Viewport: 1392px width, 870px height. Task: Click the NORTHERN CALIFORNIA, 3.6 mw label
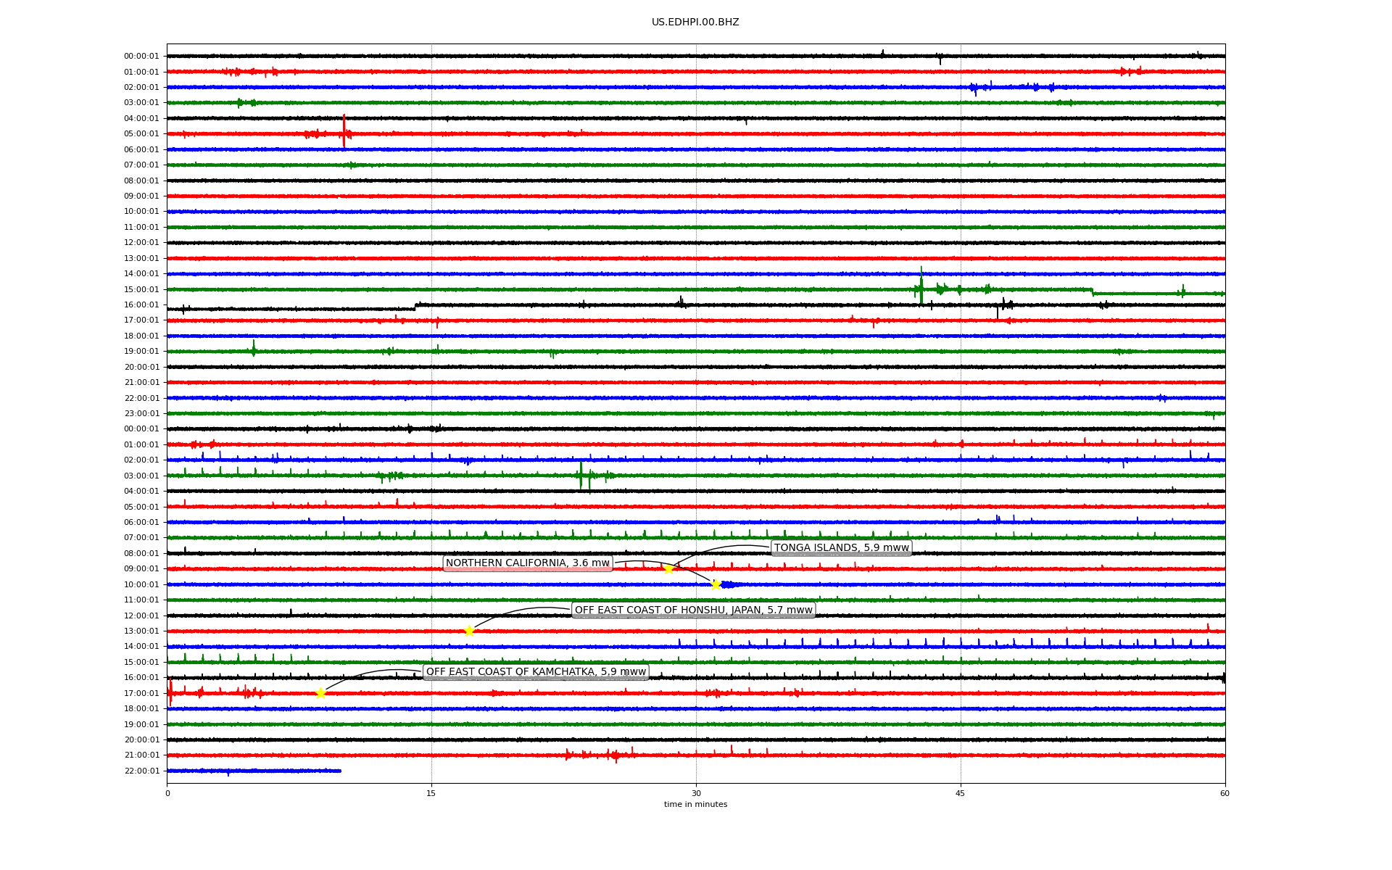[x=528, y=563]
